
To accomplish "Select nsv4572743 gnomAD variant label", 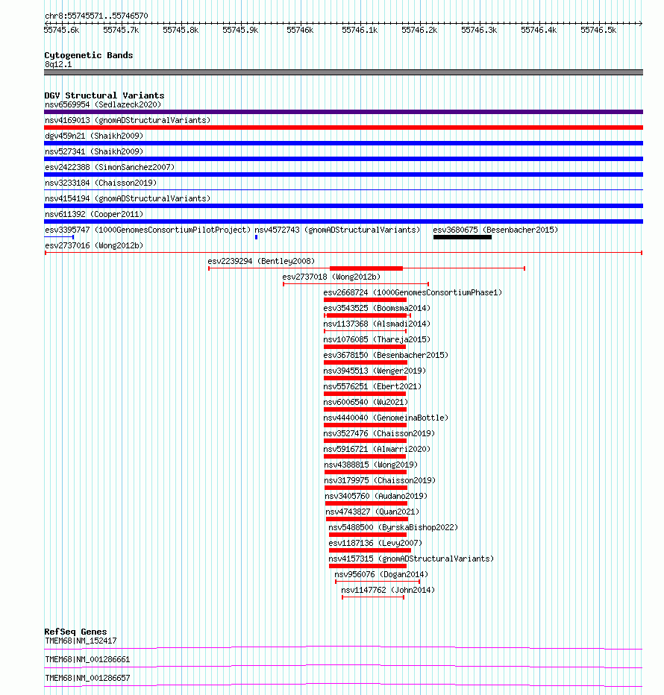I will [337, 230].
